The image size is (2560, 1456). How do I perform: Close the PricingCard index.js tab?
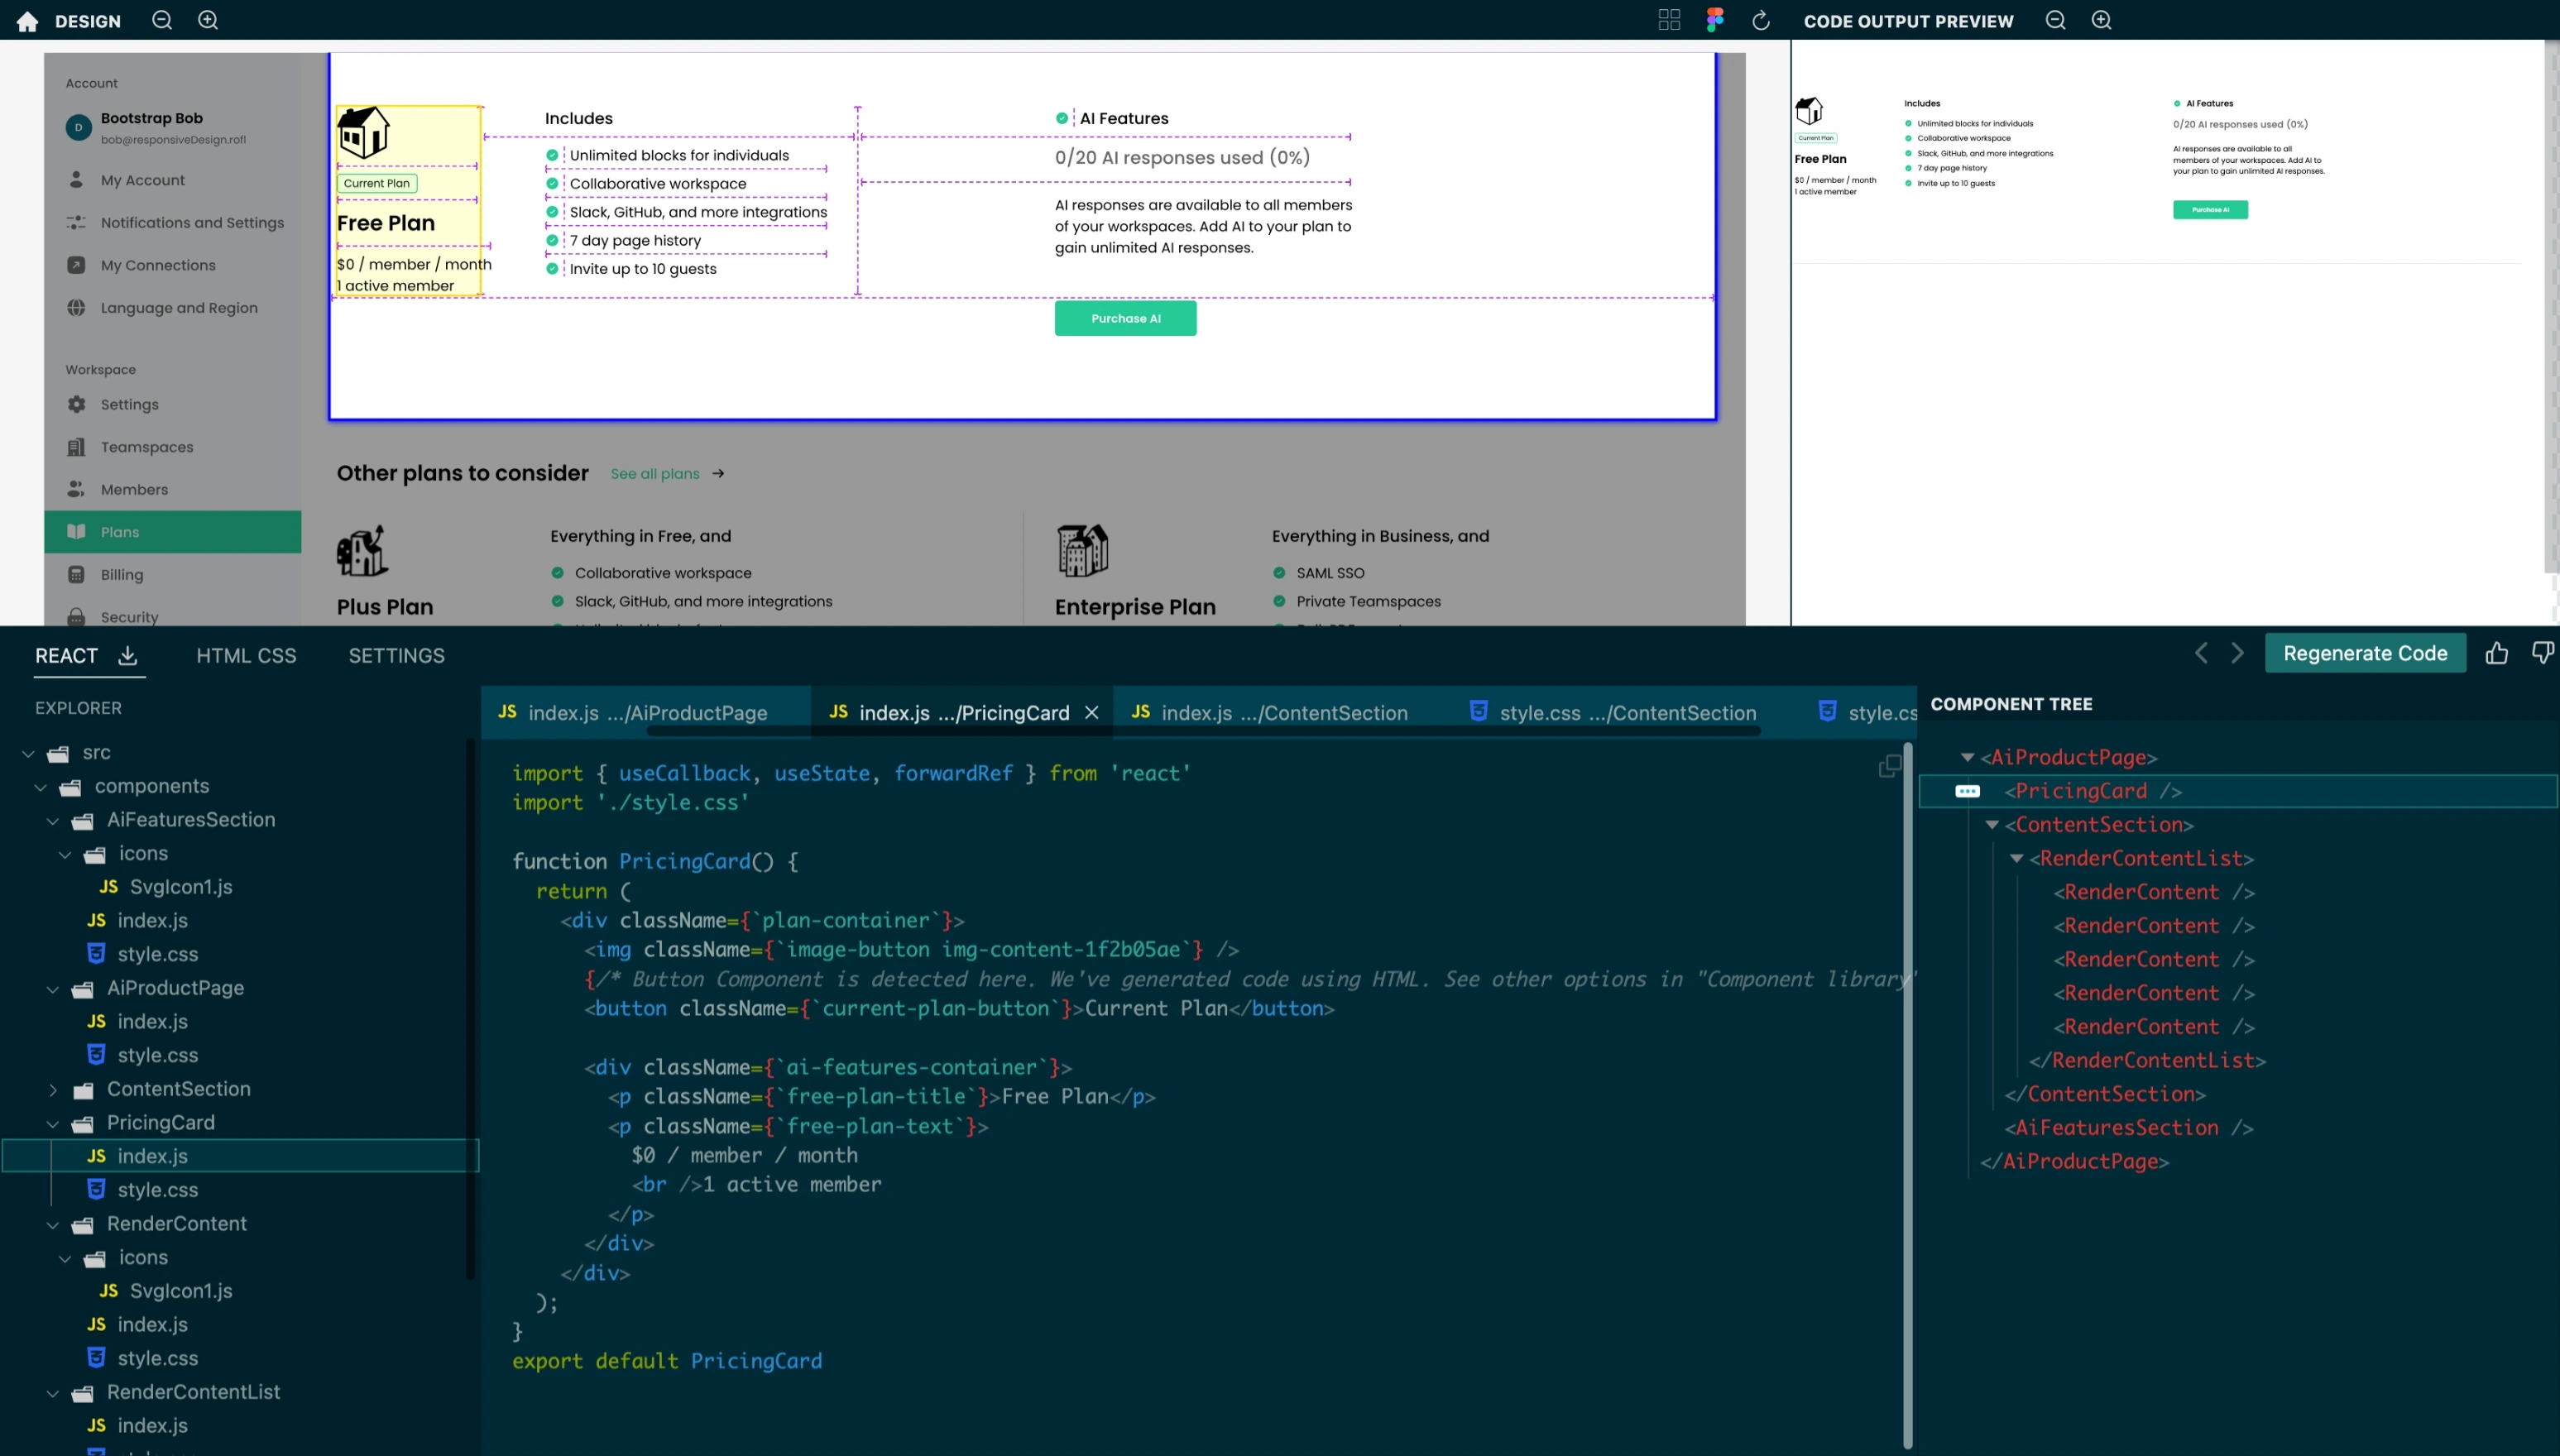1092,712
